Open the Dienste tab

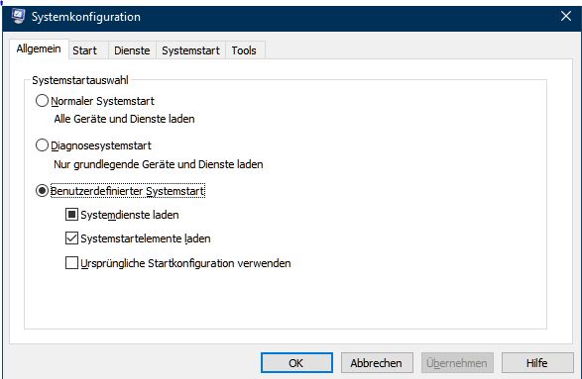click(x=132, y=50)
